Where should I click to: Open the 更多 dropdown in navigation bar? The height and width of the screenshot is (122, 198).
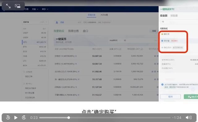point(45,9)
